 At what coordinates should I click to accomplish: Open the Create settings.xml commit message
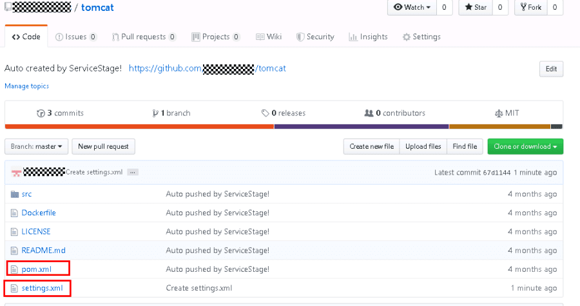(x=94, y=172)
